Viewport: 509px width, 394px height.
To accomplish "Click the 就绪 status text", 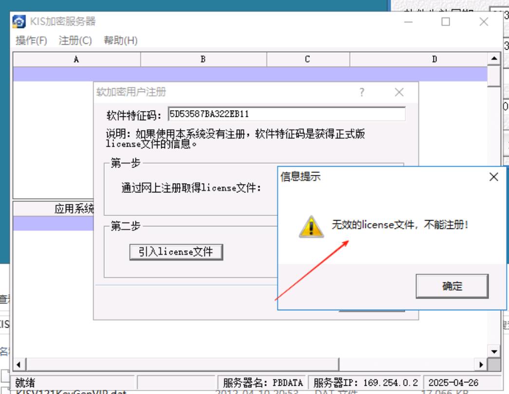I will tap(25, 383).
